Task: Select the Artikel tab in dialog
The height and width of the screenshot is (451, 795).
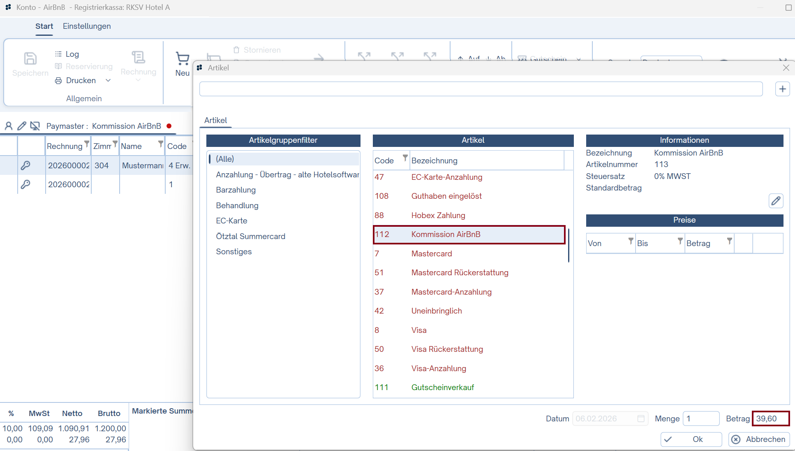Action: (215, 120)
